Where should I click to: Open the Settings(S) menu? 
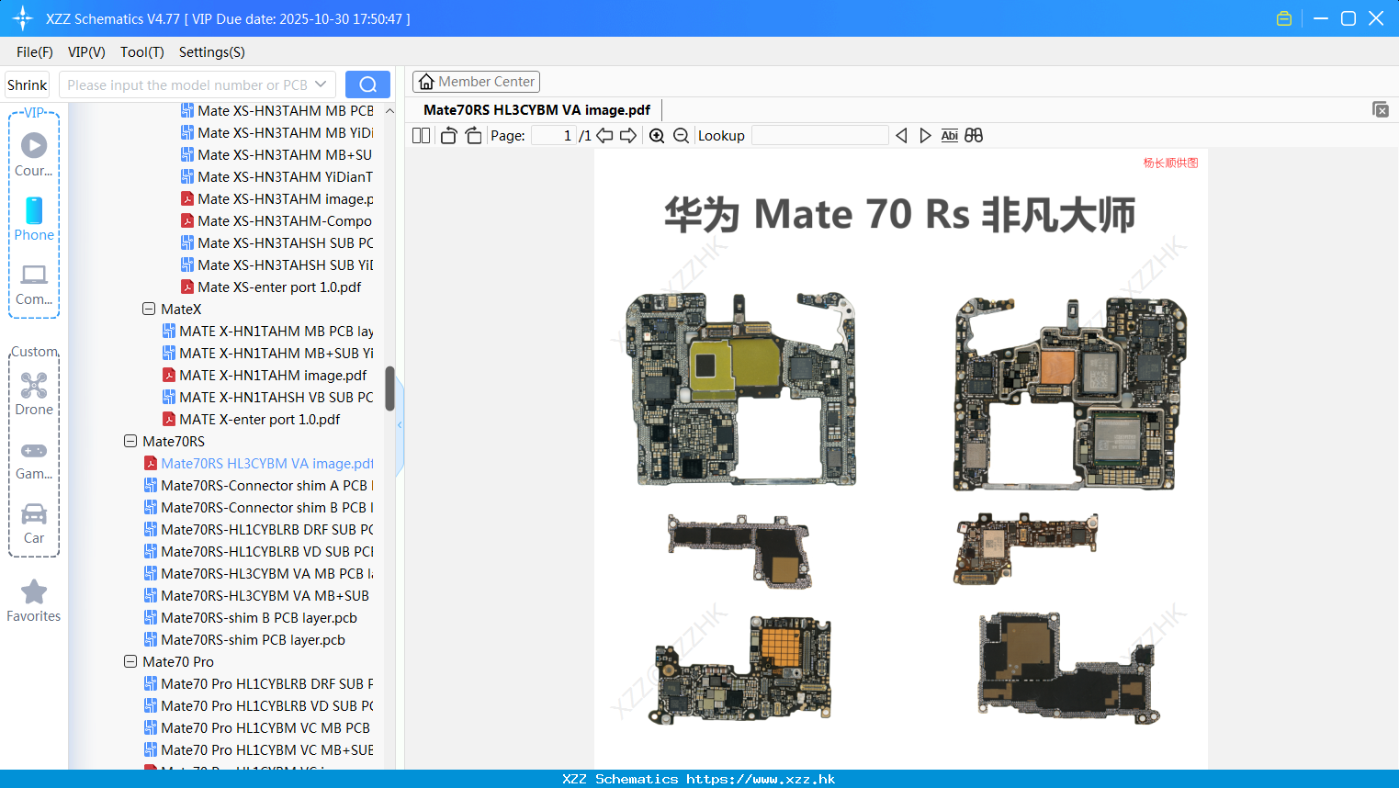[x=212, y=52]
